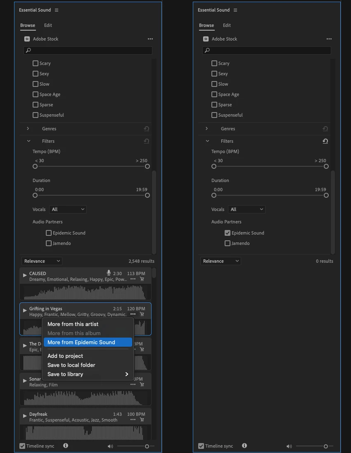351x453 pixels.
Task: Select Browse tab in right panel
Action: [206, 25]
